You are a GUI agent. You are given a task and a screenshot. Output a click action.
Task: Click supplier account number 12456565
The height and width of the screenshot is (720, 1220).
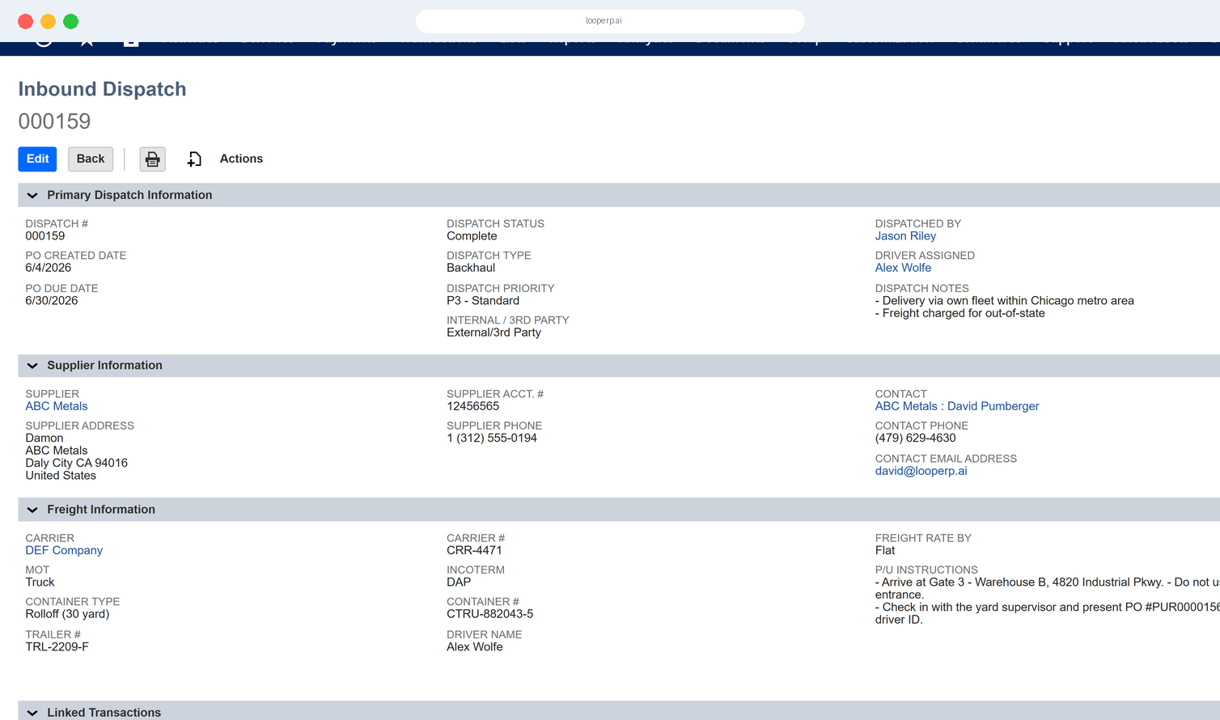pos(473,406)
